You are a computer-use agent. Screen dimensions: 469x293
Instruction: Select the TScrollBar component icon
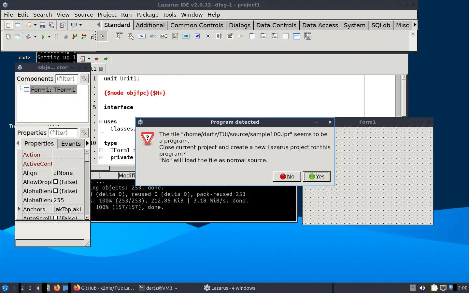click(241, 36)
